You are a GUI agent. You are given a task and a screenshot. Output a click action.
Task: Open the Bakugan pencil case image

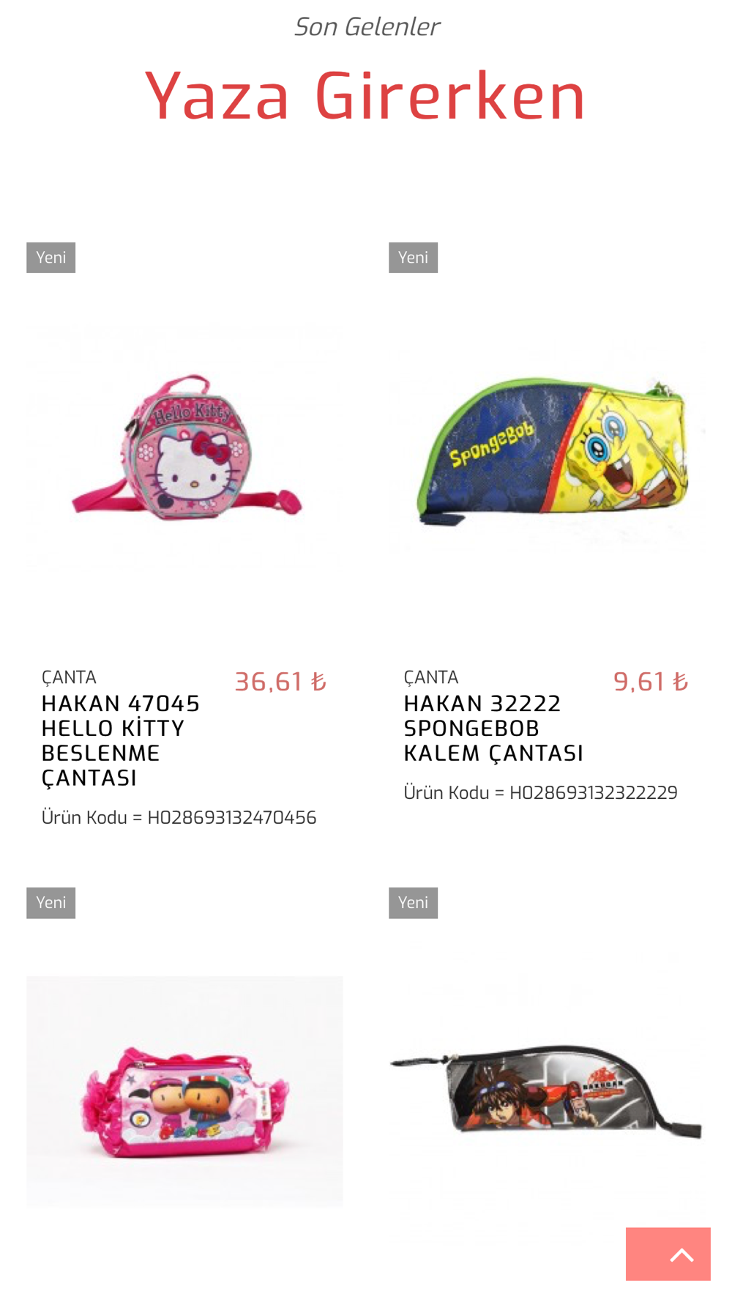click(547, 1091)
